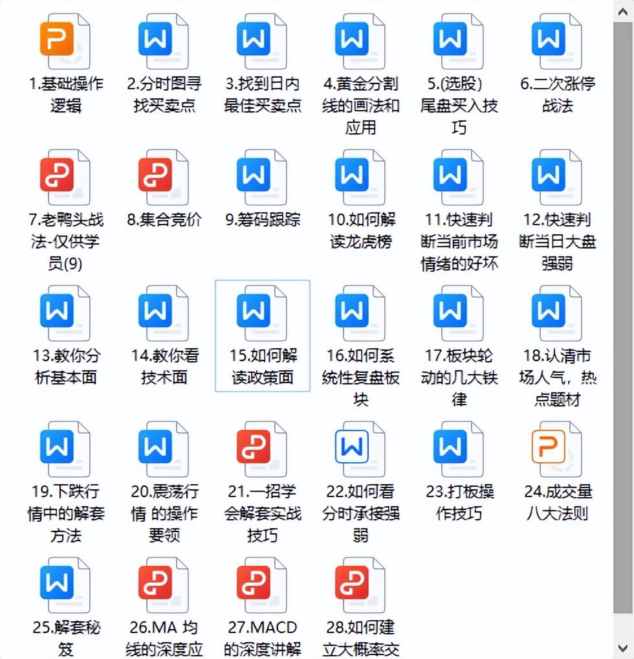Click the file name 27.MACD 的深度讲解
Image resolution: width=634 pixels, height=659 pixels.
point(263,638)
